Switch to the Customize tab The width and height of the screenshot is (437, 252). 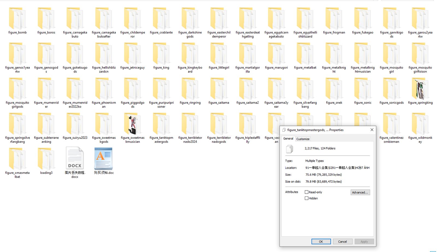coord(303,139)
